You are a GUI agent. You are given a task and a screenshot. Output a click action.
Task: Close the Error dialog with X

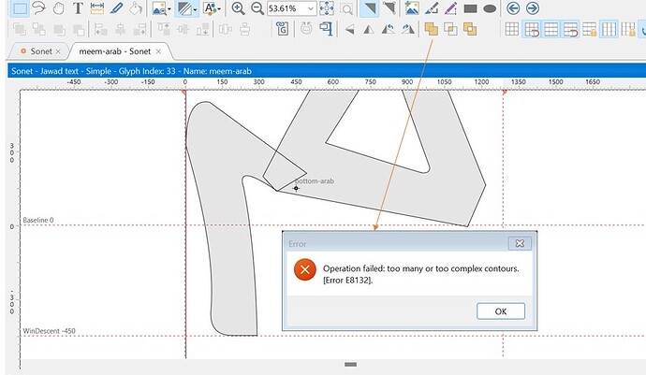tap(520, 243)
